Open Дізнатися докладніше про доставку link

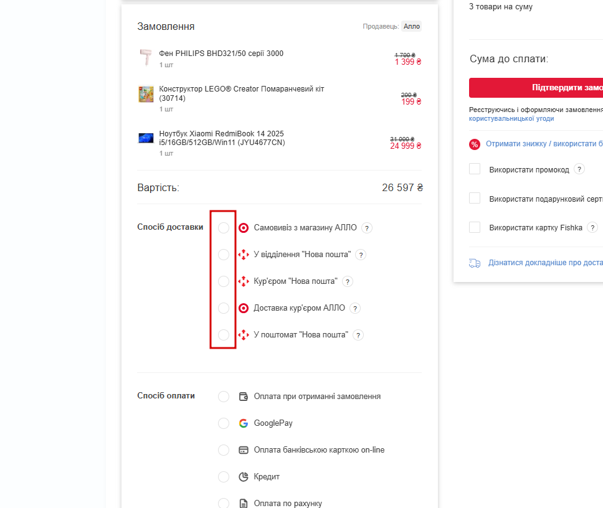coord(545,263)
